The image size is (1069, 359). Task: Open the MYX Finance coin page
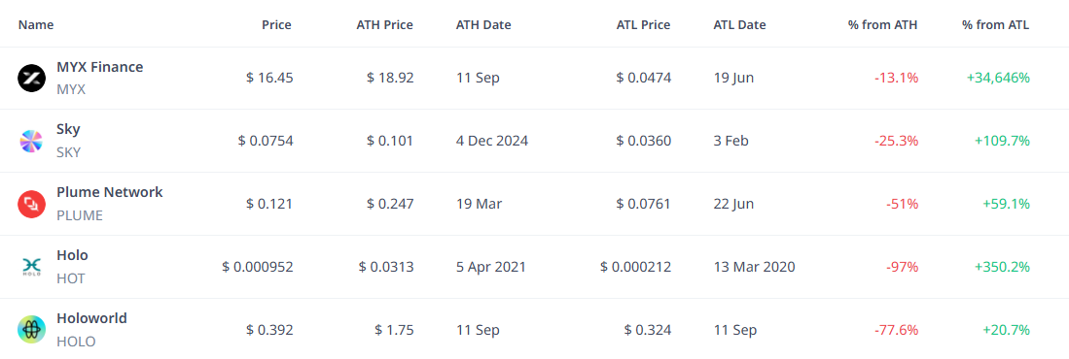(x=99, y=67)
